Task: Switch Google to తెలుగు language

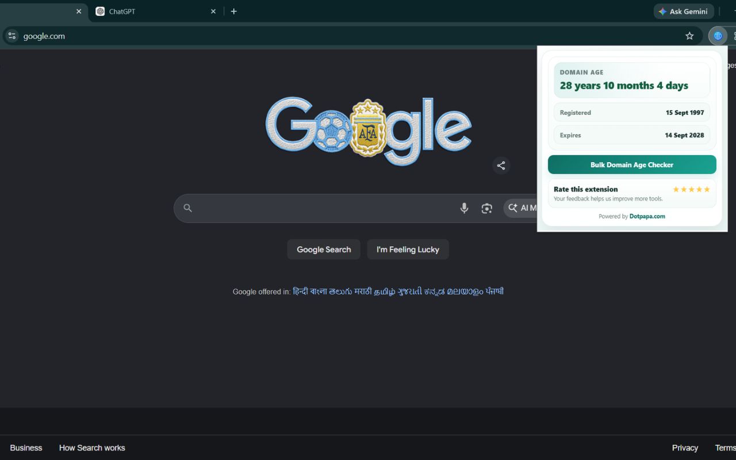Action: 341,292
